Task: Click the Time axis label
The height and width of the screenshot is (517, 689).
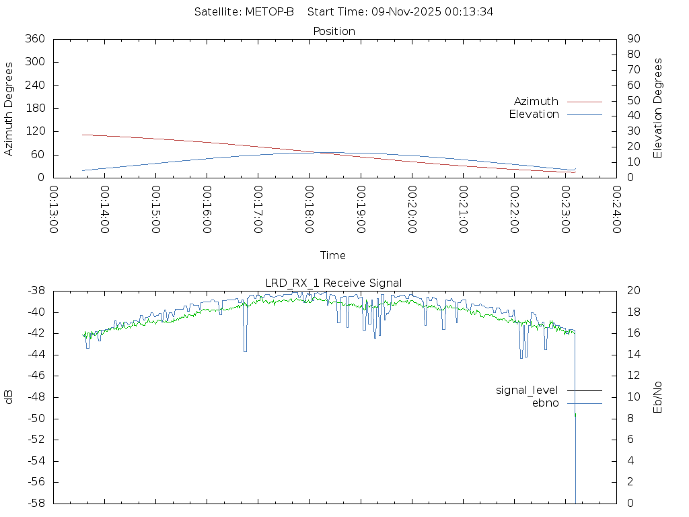Action: 333,256
